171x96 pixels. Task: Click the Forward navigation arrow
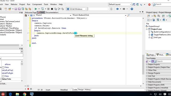click(124, 9)
